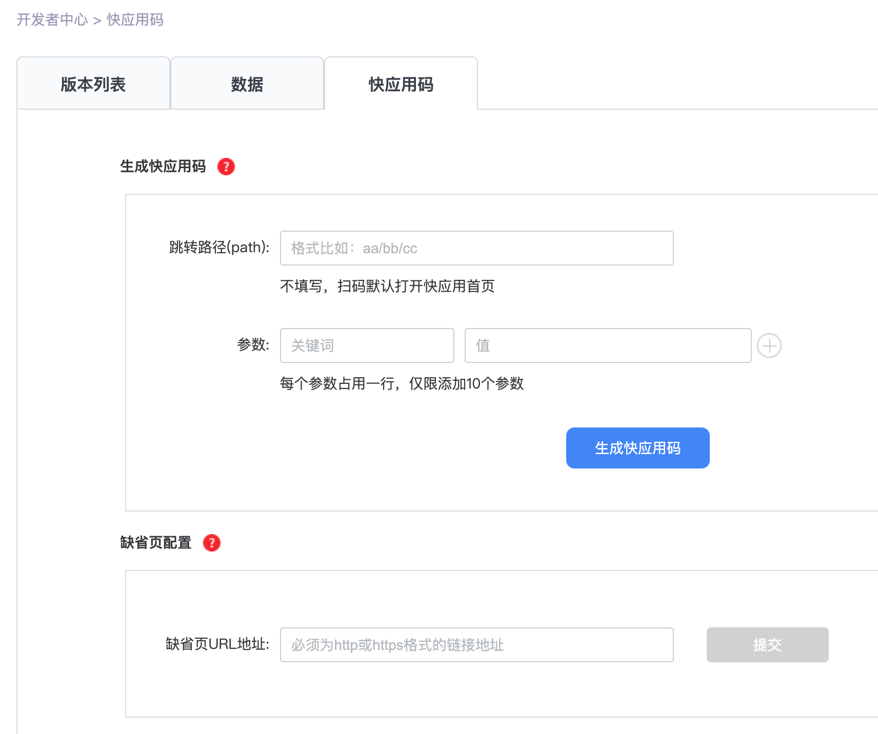
Task: Switch to the 版本列表 tab
Action: pos(93,84)
